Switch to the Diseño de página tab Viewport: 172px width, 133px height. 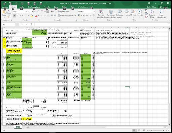(34, 7)
